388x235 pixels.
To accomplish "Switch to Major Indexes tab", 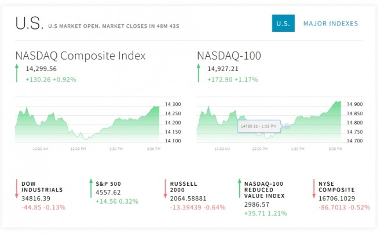I will coord(331,24).
